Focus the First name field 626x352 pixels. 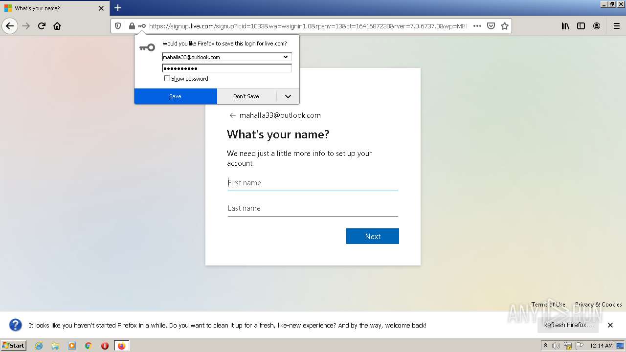313,183
